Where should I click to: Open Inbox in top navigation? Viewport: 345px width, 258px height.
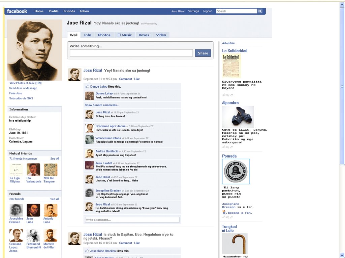coord(85,11)
